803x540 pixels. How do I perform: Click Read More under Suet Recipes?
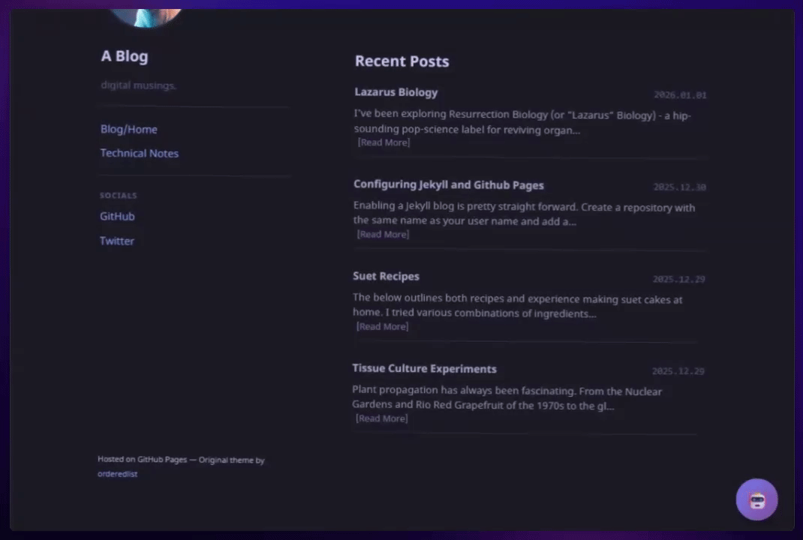[x=382, y=326]
